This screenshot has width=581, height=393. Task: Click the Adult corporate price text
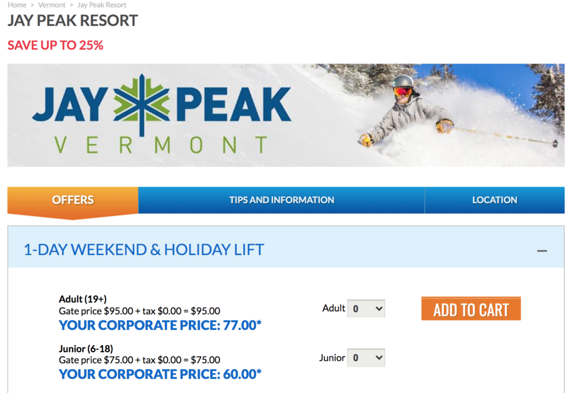tap(159, 324)
